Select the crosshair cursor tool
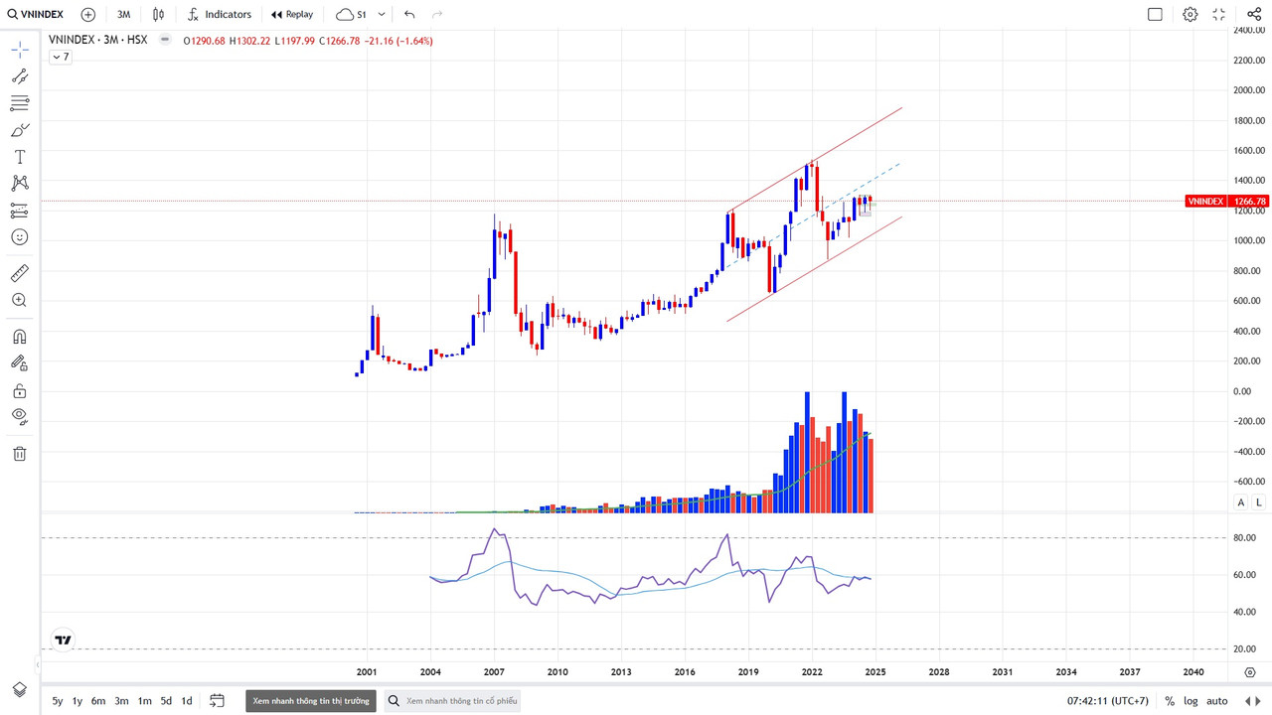Image resolution: width=1272 pixels, height=715 pixels. tap(20, 50)
